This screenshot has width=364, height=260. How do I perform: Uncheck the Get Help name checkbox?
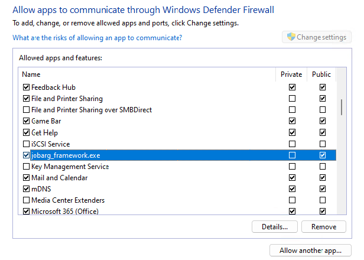coord(26,132)
